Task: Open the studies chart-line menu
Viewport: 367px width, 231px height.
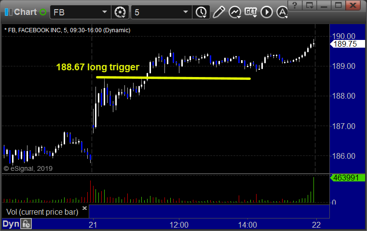Action: pyautogui.click(x=235, y=12)
